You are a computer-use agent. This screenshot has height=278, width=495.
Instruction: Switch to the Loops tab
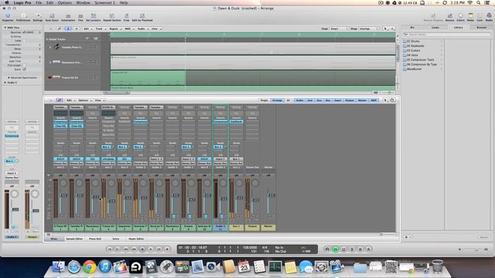[435, 28]
